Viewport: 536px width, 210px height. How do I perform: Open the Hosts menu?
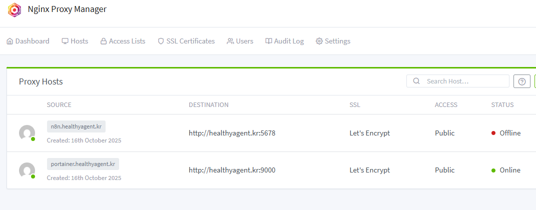coord(75,41)
